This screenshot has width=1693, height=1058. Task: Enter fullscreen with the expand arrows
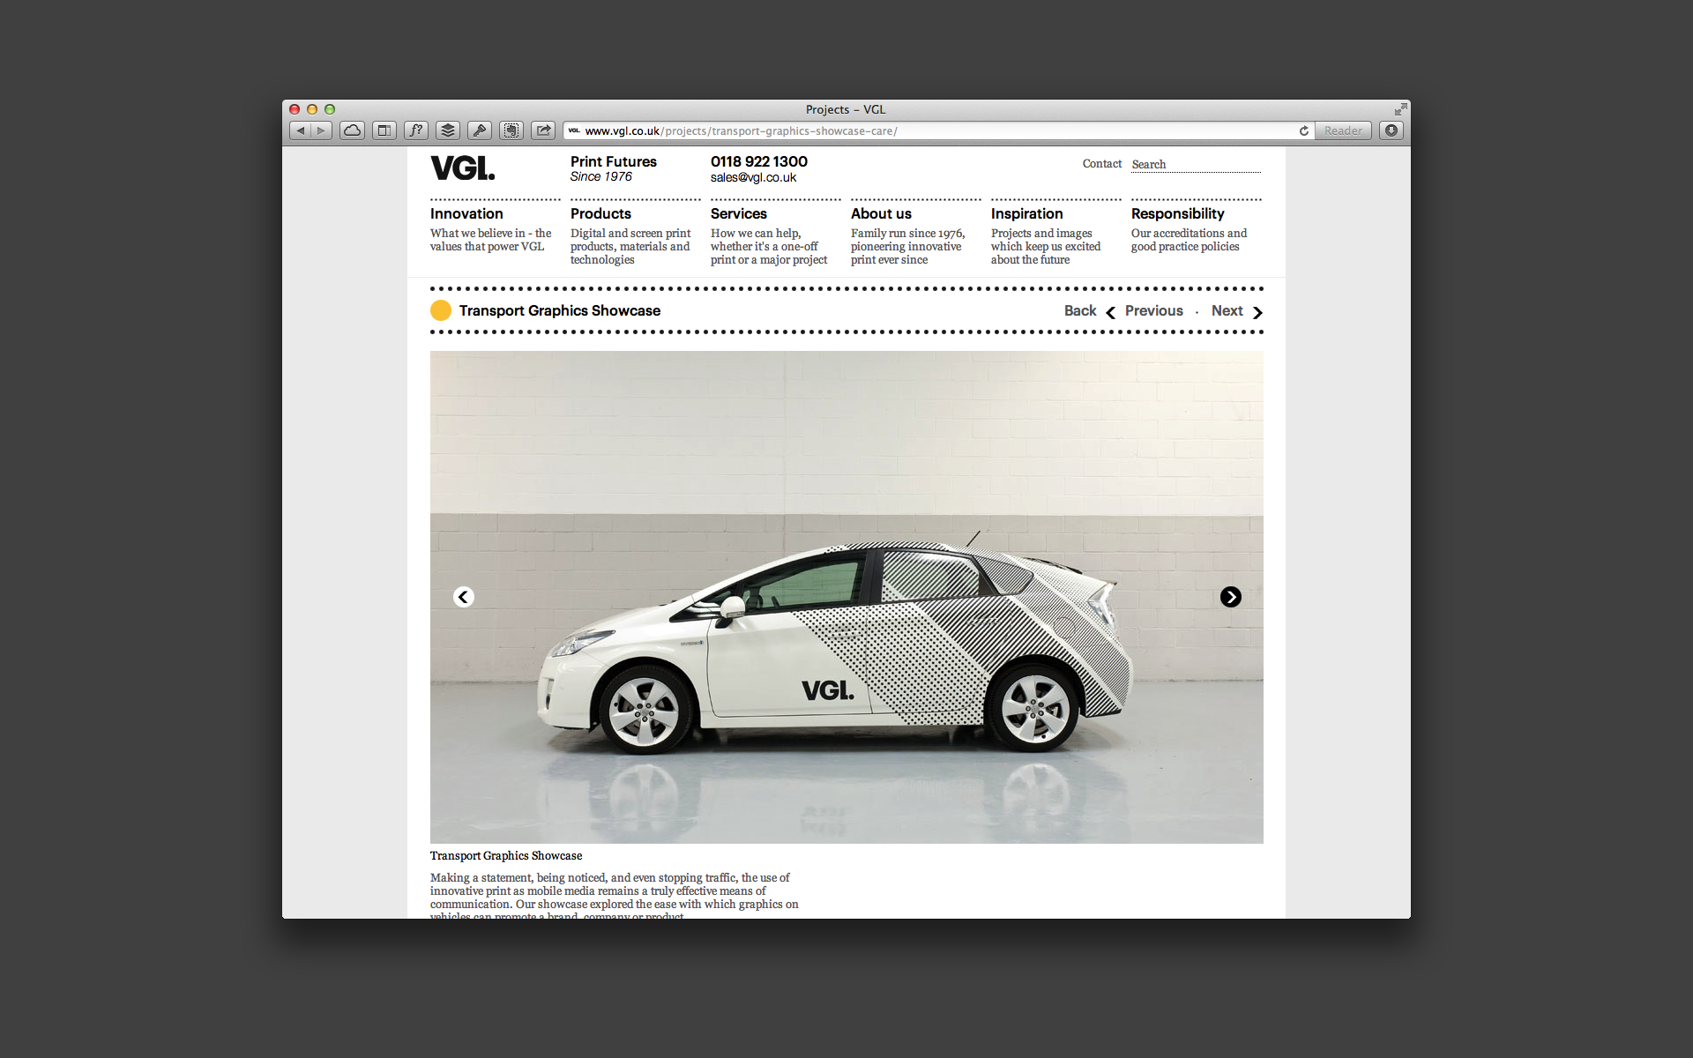[1400, 109]
